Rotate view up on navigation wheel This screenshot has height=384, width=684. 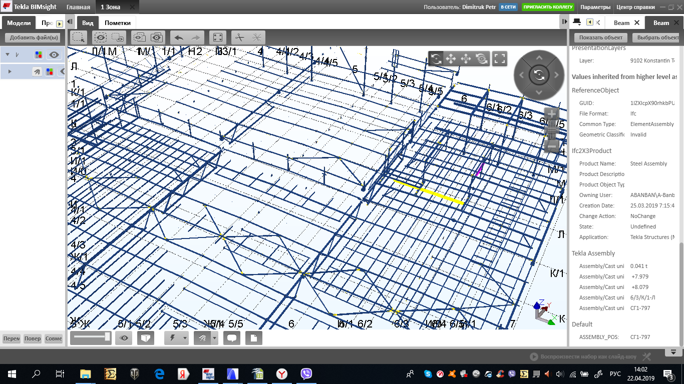pyautogui.click(x=539, y=57)
